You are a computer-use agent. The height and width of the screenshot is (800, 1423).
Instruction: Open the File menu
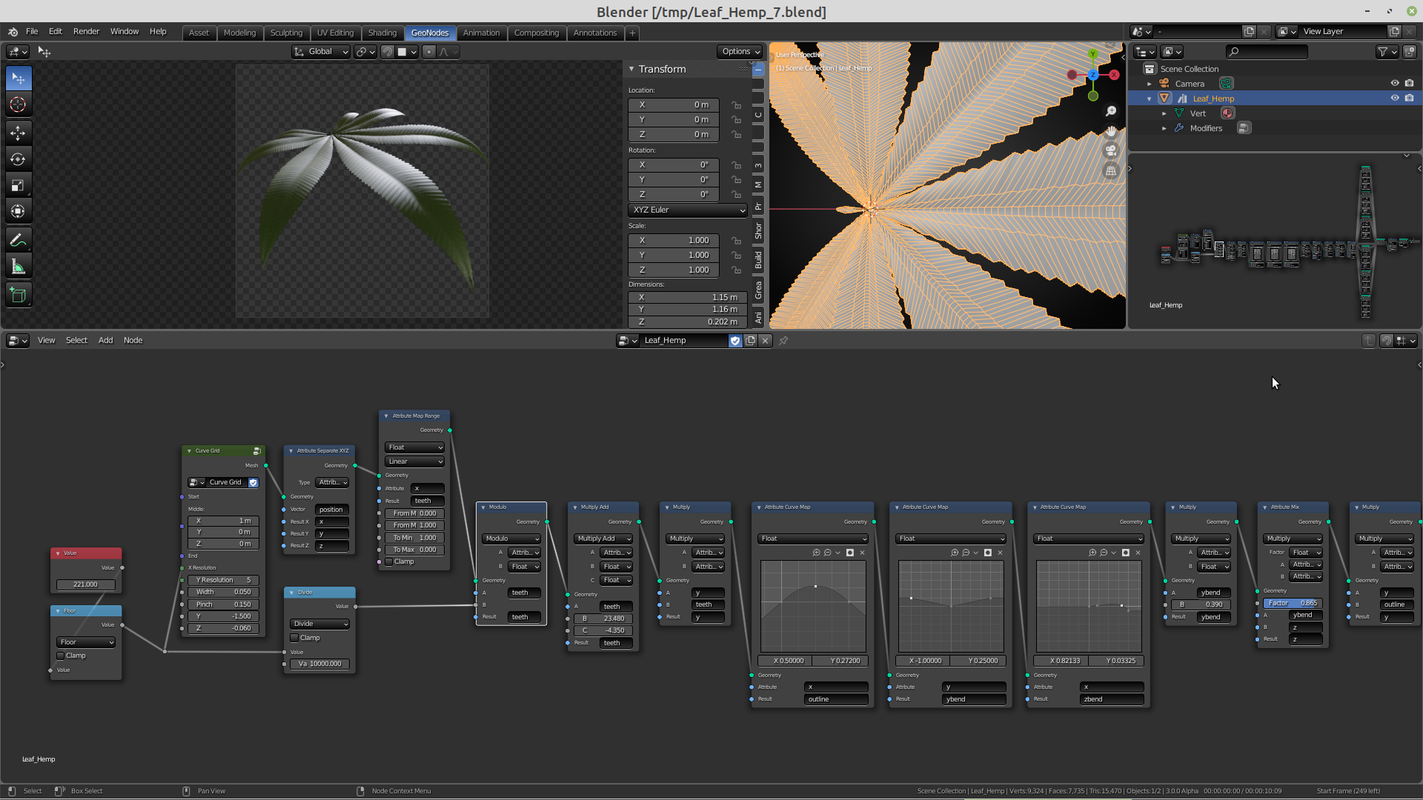[x=32, y=32]
